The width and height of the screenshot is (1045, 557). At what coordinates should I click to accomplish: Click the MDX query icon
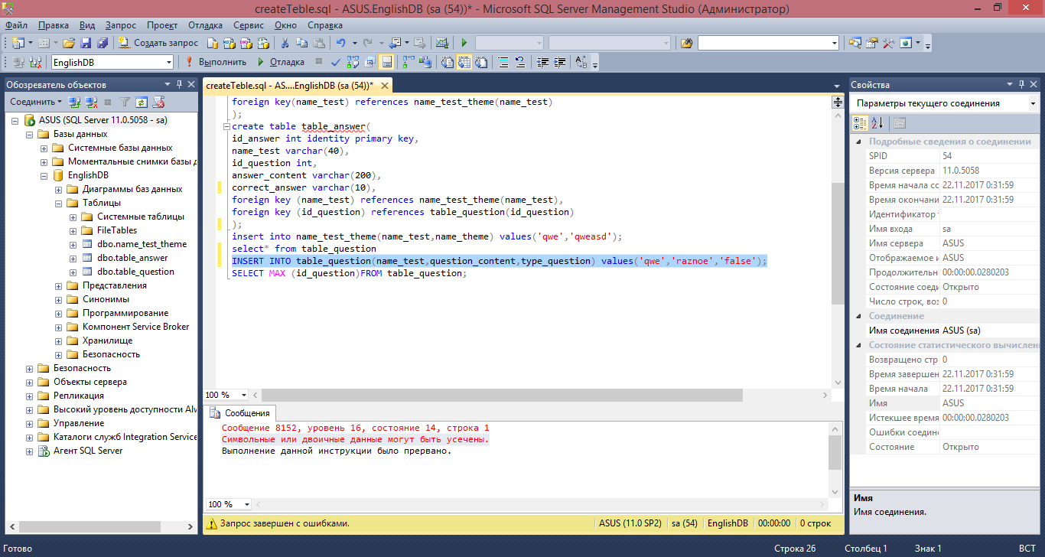[229, 43]
